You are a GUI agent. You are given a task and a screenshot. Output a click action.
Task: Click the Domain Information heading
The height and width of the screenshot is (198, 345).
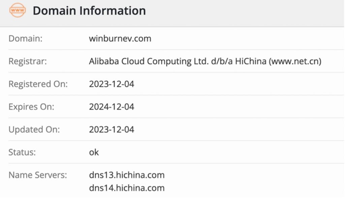click(x=89, y=11)
